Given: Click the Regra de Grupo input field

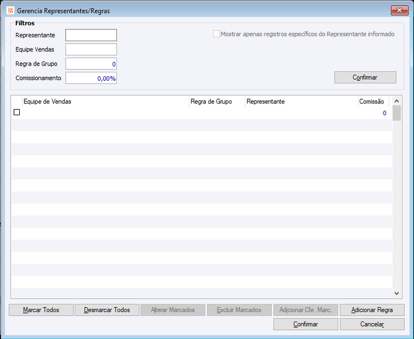Looking at the screenshot, I should tap(91, 64).
